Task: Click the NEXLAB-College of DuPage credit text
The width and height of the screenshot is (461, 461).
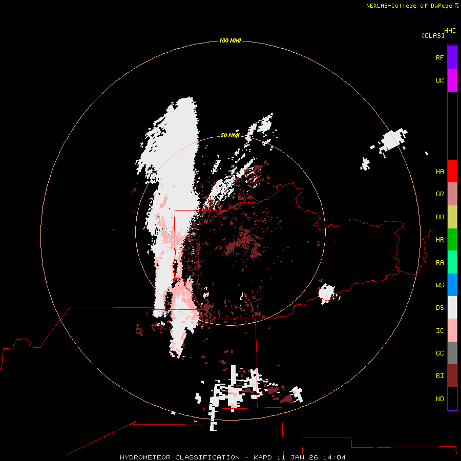Action: point(409,6)
